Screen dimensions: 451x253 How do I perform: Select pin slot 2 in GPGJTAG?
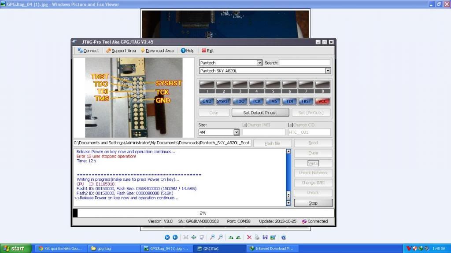click(x=223, y=87)
